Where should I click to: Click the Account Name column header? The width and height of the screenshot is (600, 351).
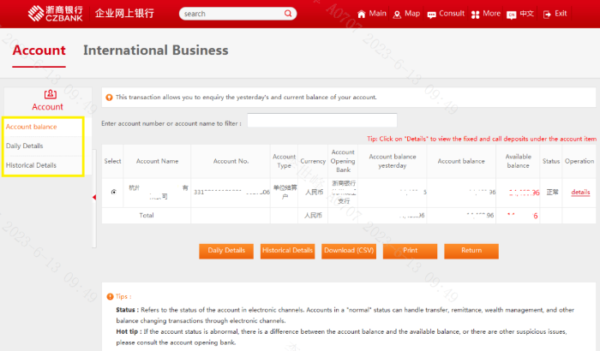coord(157,161)
